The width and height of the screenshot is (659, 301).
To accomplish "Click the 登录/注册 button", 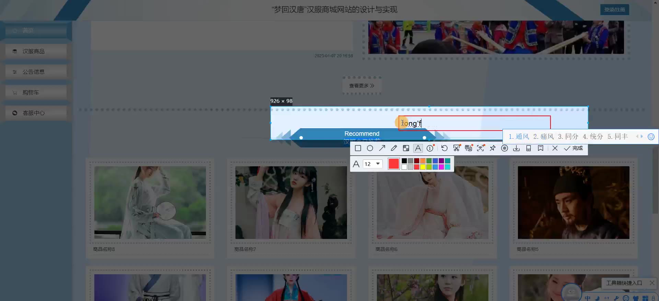I will (614, 10).
